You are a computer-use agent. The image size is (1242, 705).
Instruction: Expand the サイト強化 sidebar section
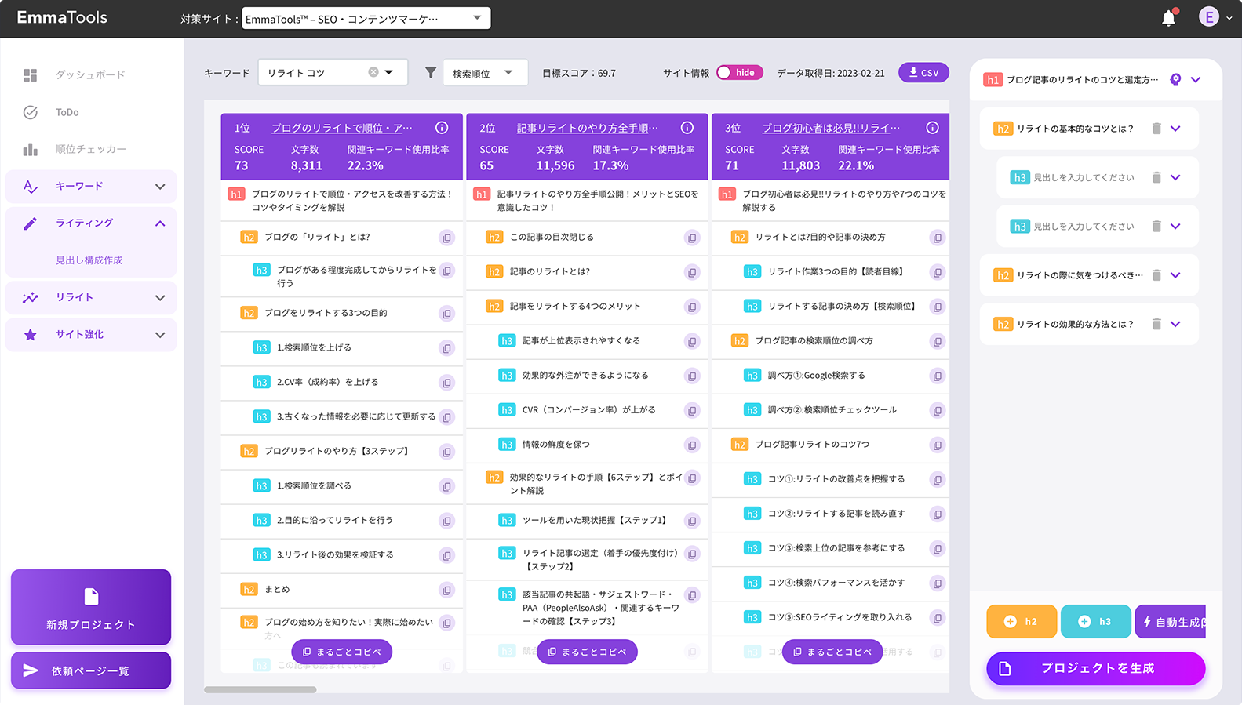160,335
